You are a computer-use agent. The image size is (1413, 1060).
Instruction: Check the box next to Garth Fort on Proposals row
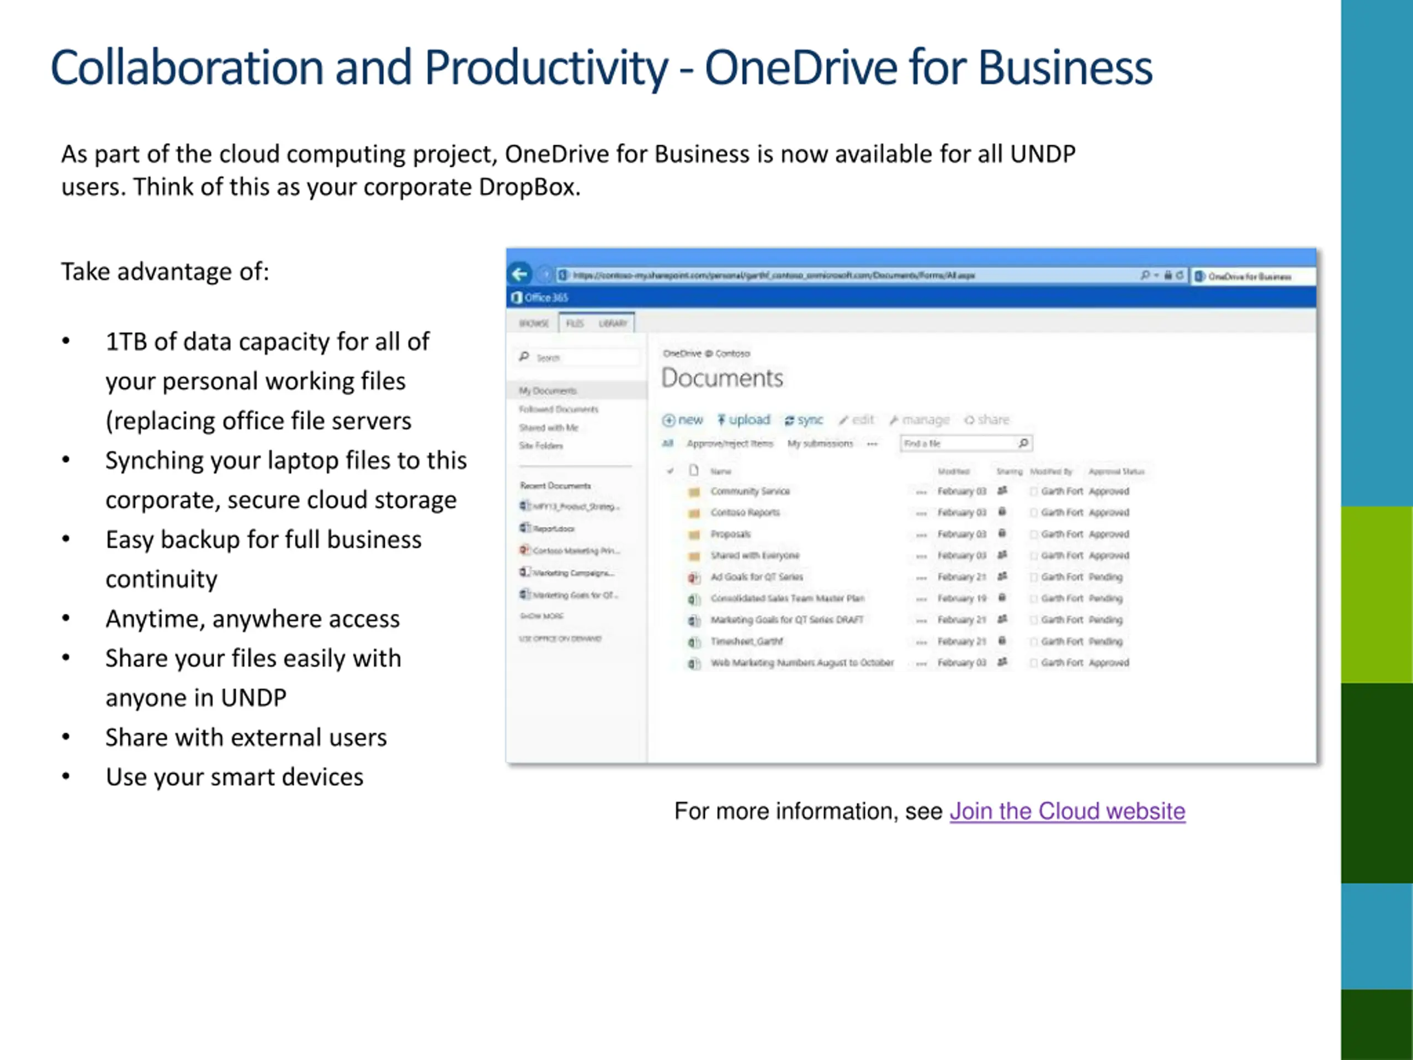pyautogui.click(x=1034, y=534)
